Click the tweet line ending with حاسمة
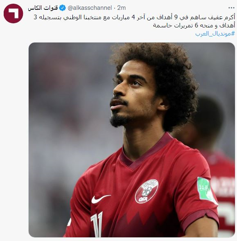This screenshot has height=241, width=237. coord(194,25)
